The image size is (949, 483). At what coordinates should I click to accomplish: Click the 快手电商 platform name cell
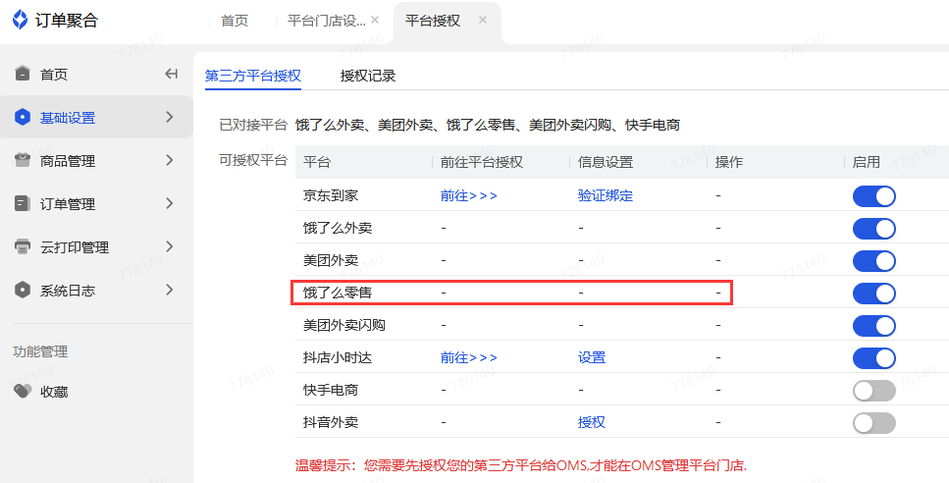[331, 390]
